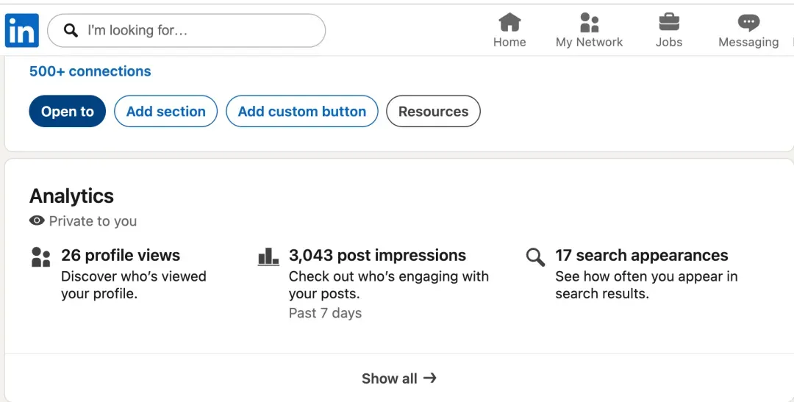View 3,043 post impressions details

coord(377,255)
